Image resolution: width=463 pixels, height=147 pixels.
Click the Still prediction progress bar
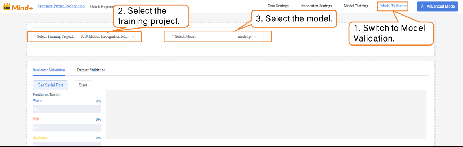pyautogui.click(x=67, y=127)
